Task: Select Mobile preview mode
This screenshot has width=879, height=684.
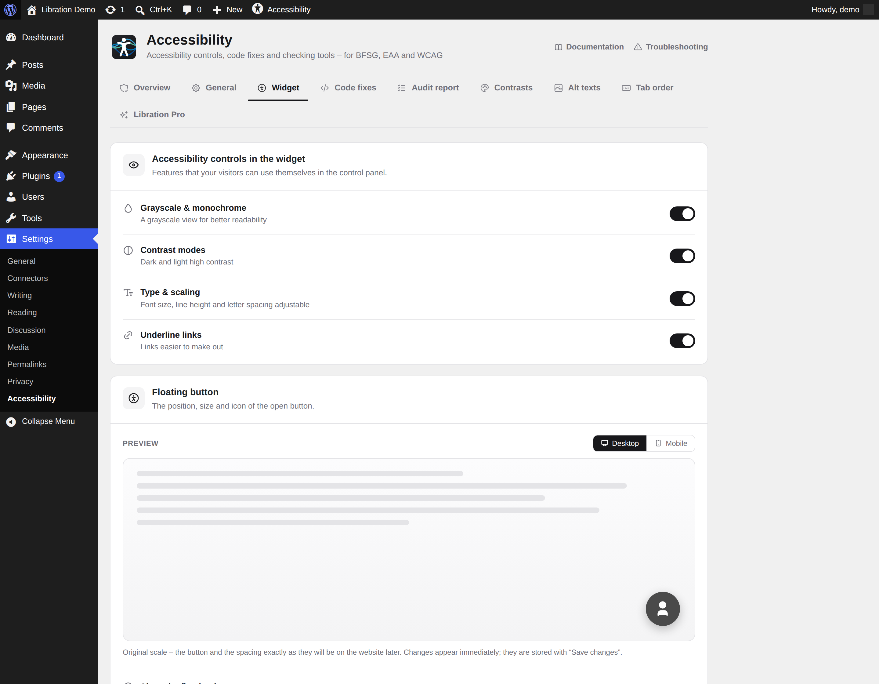Action: click(671, 443)
